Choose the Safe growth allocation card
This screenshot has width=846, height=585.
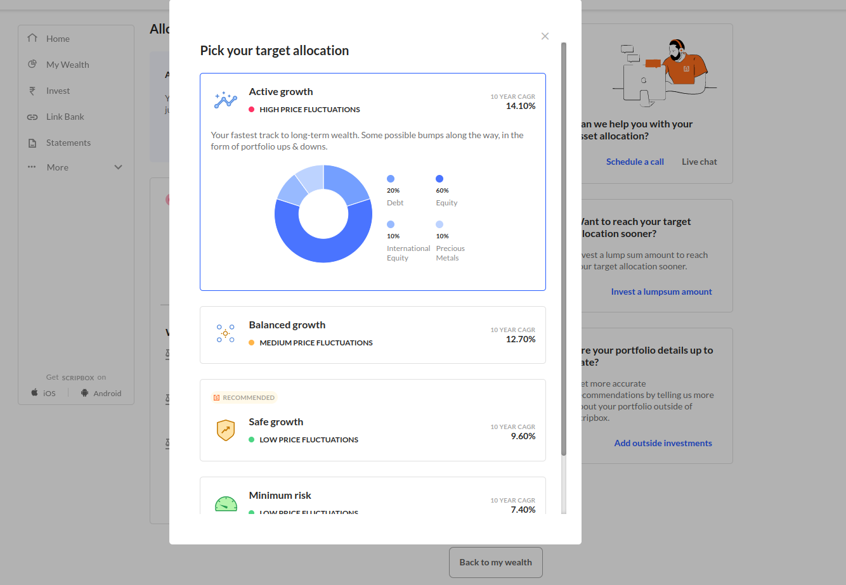tap(372, 420)
